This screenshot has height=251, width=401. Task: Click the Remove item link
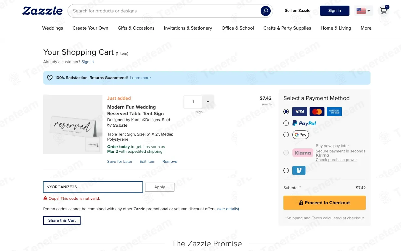[170, 162]
